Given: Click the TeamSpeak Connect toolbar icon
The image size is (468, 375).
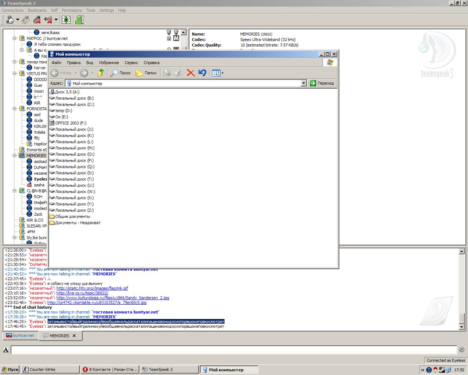Looking at the screenshot, I should [x=10, y=20].
